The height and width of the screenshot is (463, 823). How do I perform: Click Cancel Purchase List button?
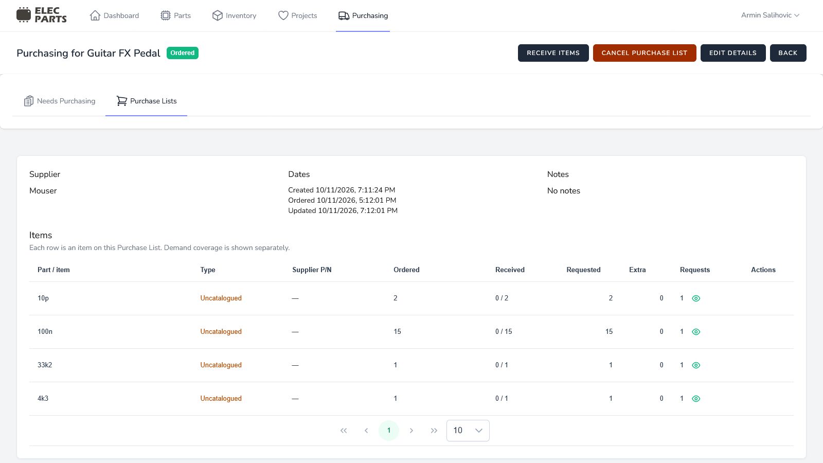645,53
